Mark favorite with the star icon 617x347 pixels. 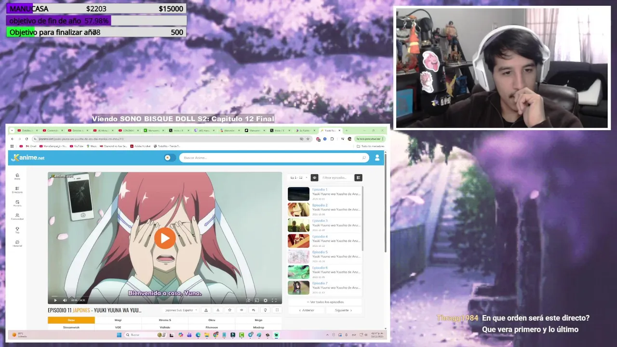230,310
